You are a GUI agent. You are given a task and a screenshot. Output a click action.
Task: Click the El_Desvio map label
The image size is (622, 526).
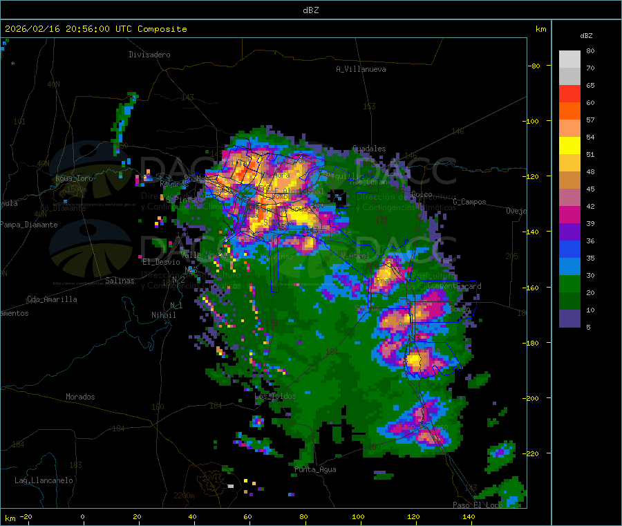click(x=162, y=262)
